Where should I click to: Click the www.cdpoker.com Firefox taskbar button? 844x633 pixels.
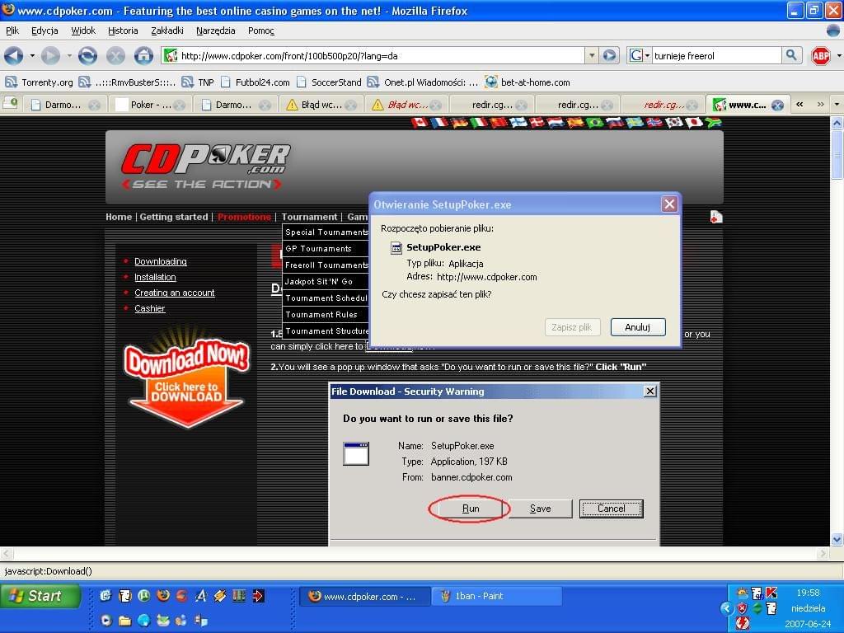pos(364,596)
